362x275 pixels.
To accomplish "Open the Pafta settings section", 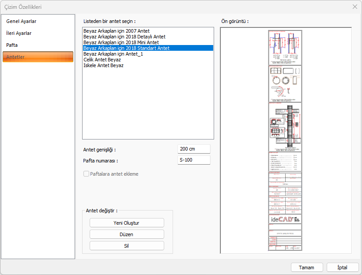I will click(x=12, y=45).
